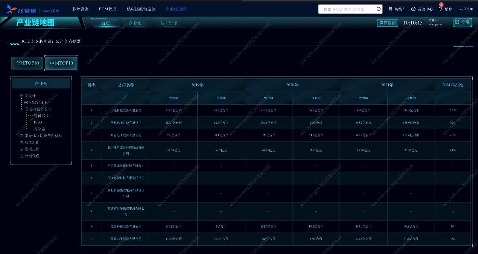The width and height of the screenshot is (478, 254).
Task: Collapse the 芯片设计公司 tree node
Action: tap(26, 109)
